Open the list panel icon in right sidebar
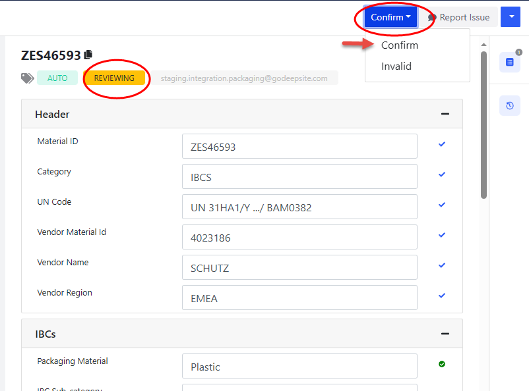The image size is (529, 391). point(509,62)
